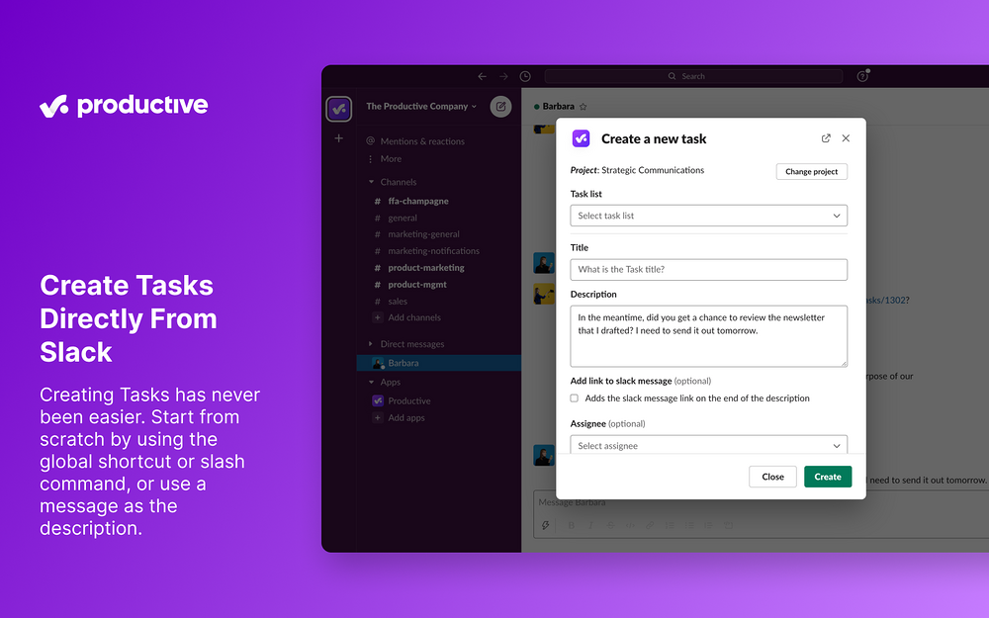Click the Add channels plus icon
Image resolution: width=989 pixels, height=618 pixels.
378,317
